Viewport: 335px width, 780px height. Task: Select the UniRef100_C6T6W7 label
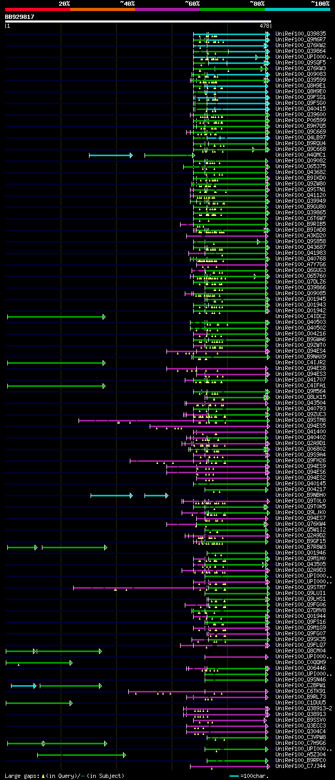coord(300,218)
